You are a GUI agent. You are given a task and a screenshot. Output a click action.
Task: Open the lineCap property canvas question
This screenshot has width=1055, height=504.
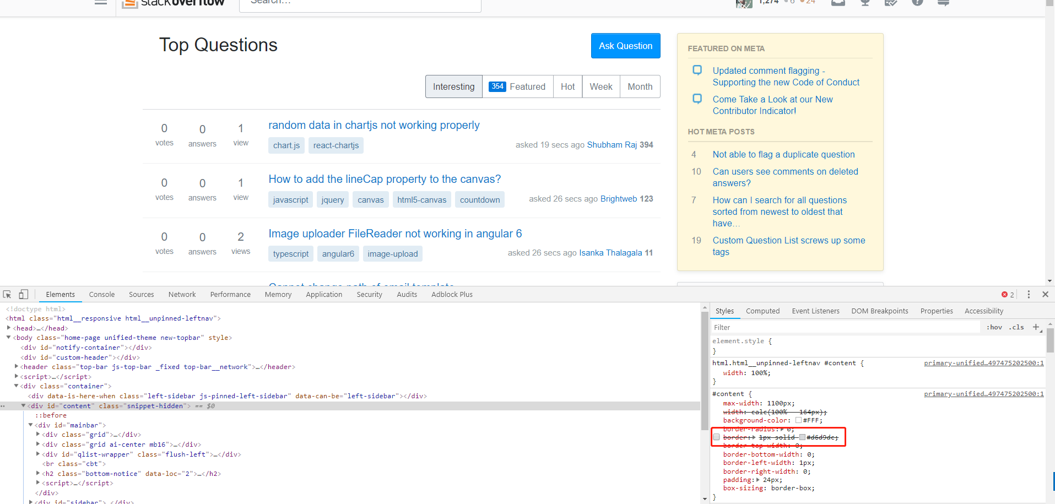point(385,179)
